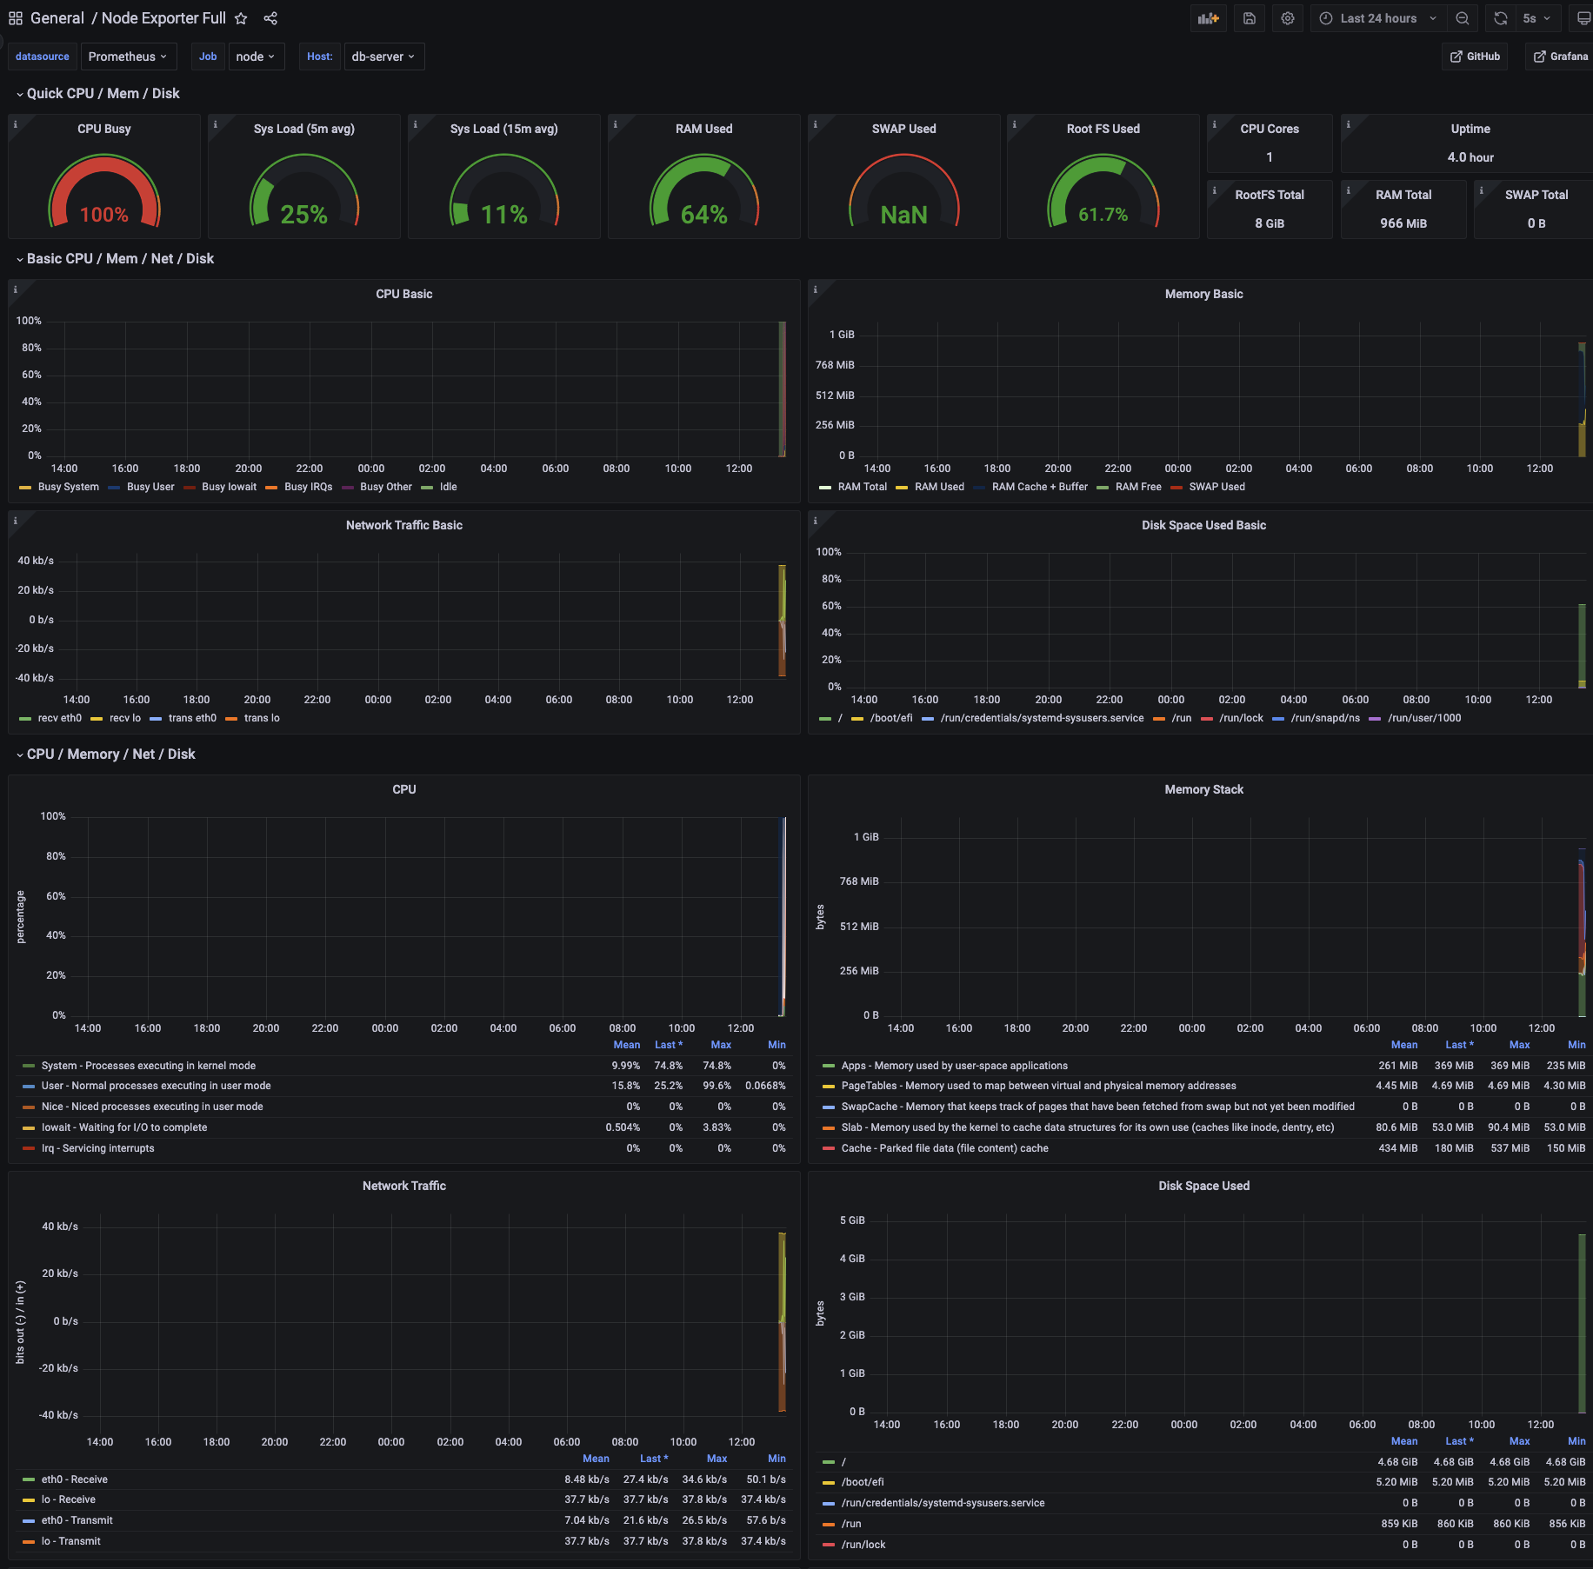Show info for Sys Load 5m panel
The image size is (1593, 1569).
pyautogui.click(x=215, y=124)
